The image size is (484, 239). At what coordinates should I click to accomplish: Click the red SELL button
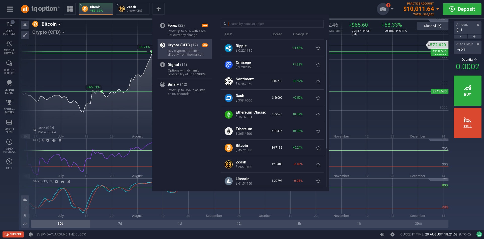pos(467,123)
